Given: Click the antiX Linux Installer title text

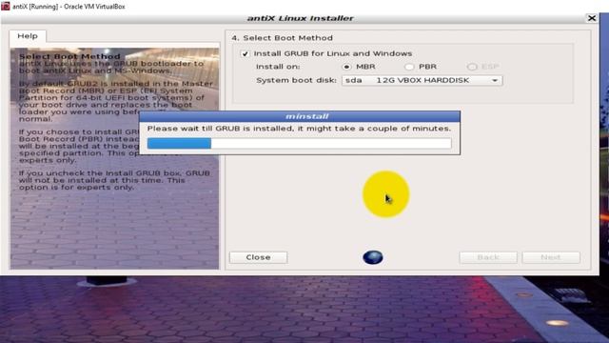Looking at the screenshot, I should click(301, 18).
